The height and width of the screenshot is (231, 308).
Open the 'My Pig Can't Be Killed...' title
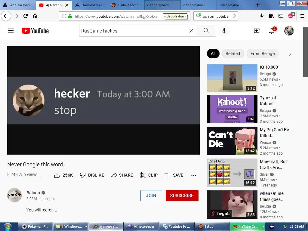point(274,133)
